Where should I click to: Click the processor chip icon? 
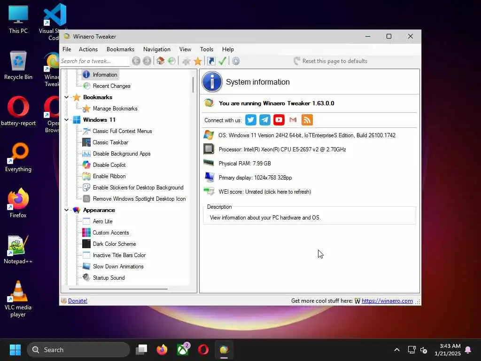click(x=209, y=149)
